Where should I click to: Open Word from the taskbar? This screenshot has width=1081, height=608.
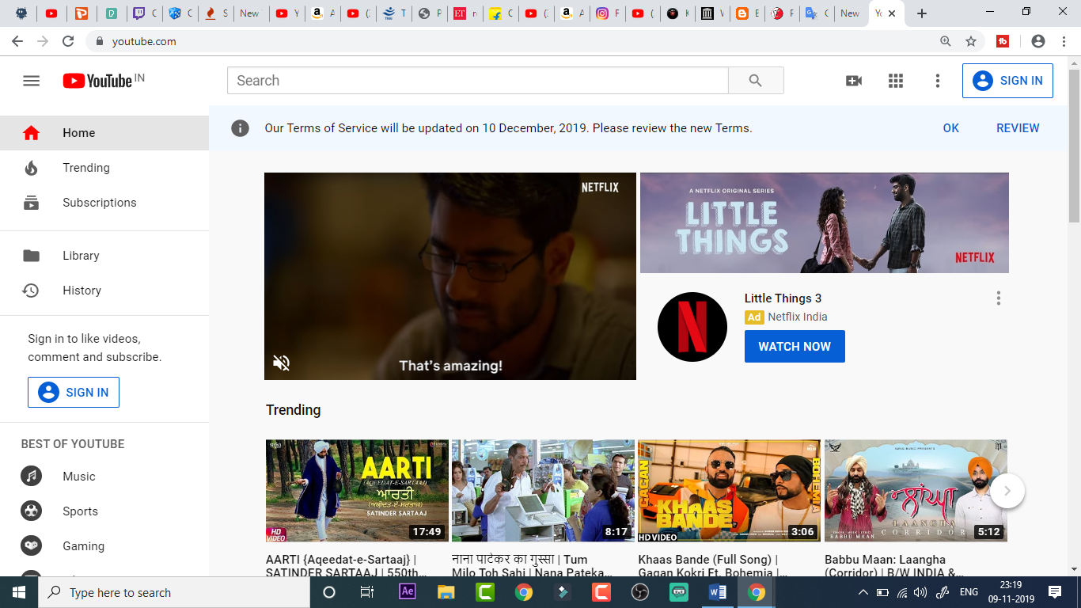click(x=718, y=592)
